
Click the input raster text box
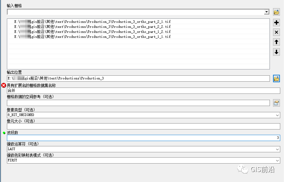pyautogui.click(x=136, y=12)
